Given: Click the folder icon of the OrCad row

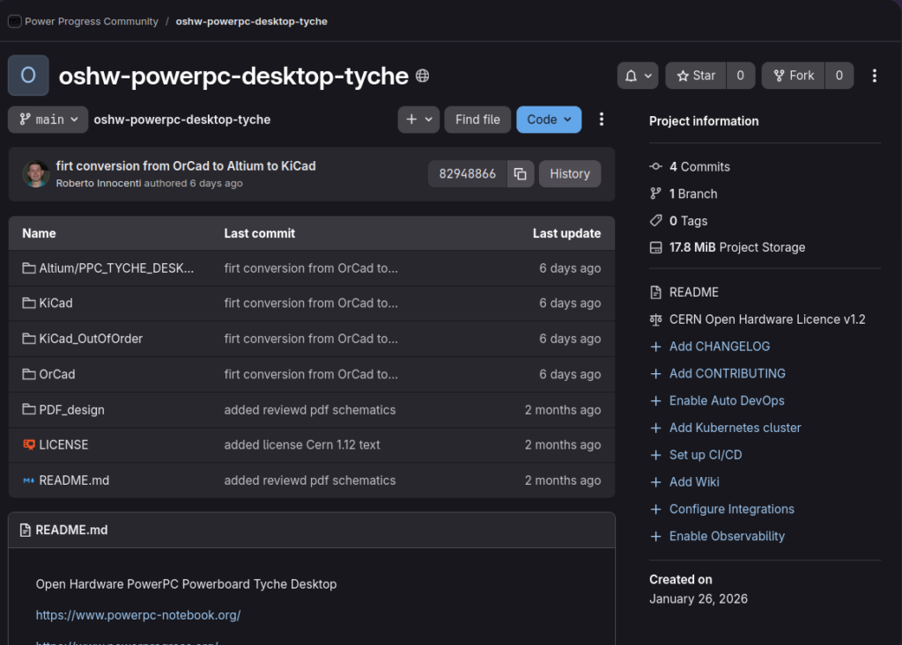Looking at the screenshot, I should point(29,374).
